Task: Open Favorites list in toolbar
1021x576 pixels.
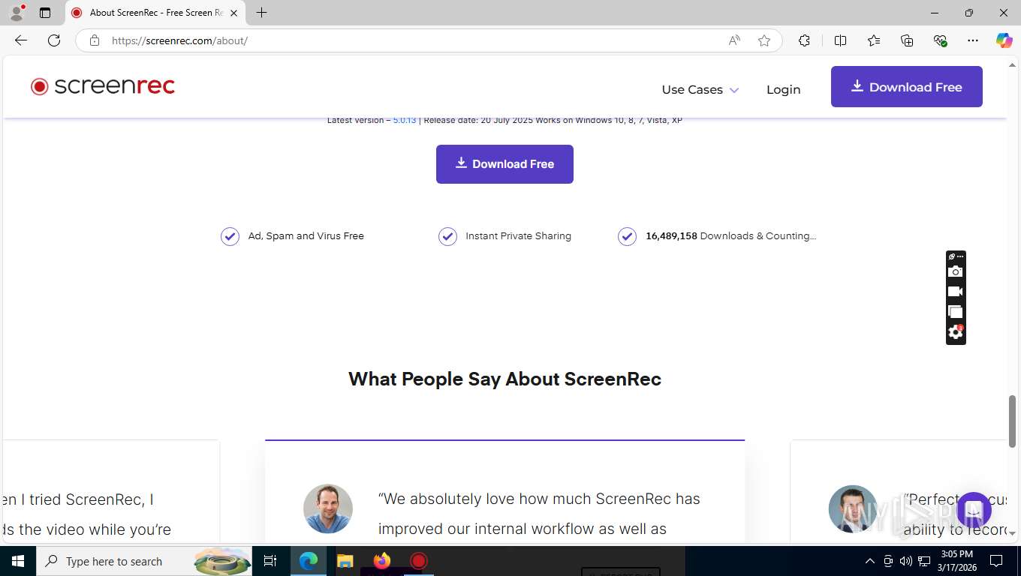Action: 874,40
